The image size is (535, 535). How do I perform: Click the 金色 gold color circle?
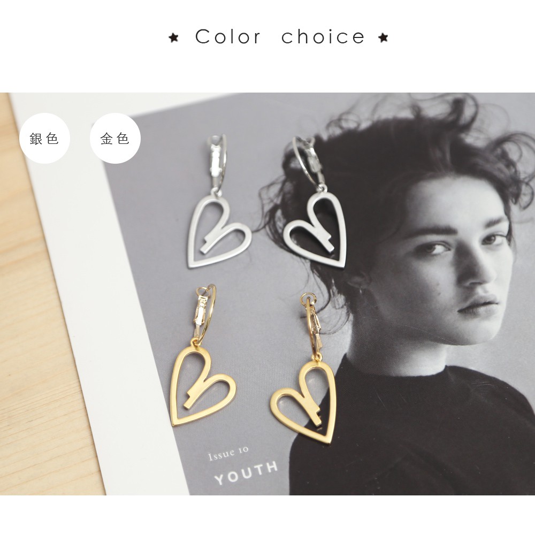115,139
